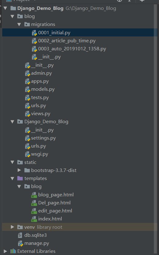Click the Django_Demo_Blog root folder icon
159x255 pixels.
pyautogui.click(x=13, y=8)
